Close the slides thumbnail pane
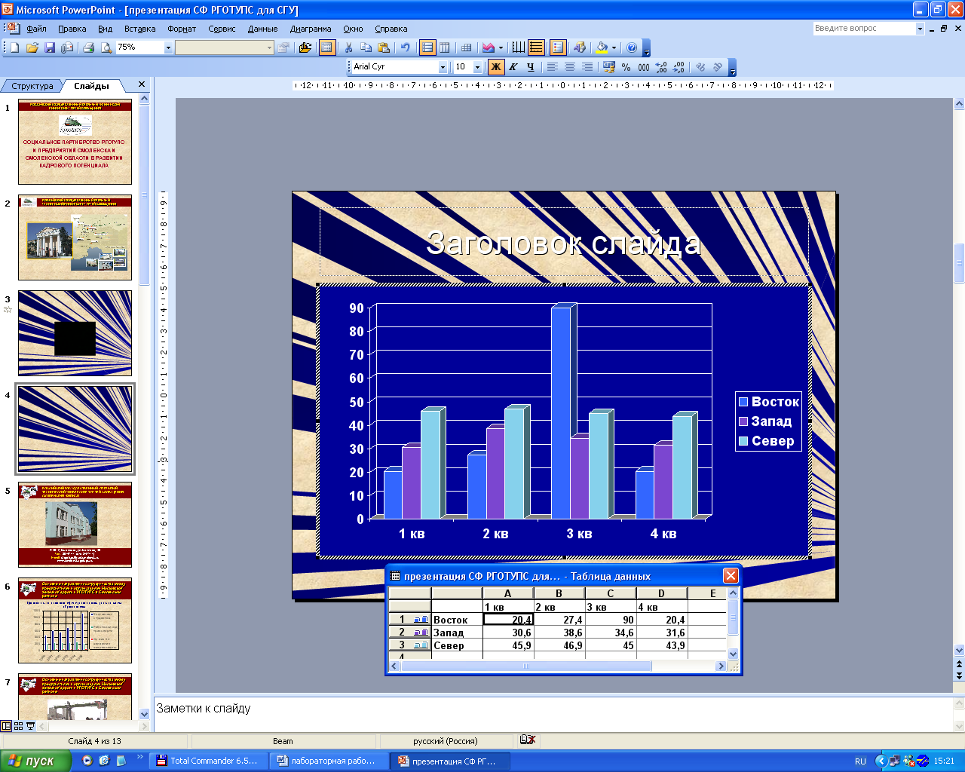965x772 pixels. [142, 84]
